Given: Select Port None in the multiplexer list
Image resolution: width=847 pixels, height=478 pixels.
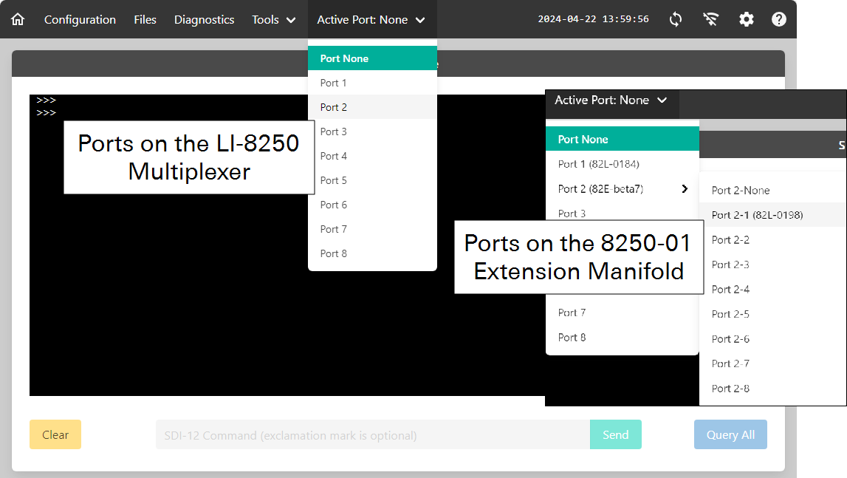Looking at the screenshot, I should coord(372,58).
